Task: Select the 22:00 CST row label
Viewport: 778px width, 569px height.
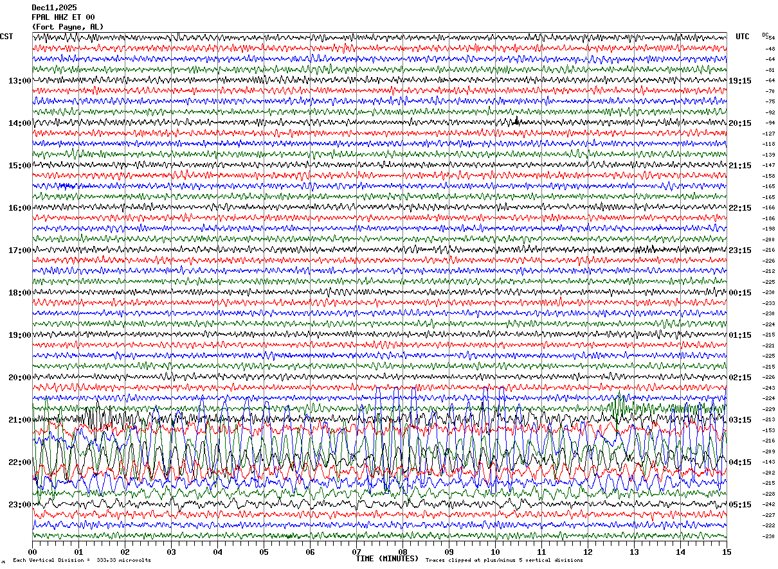Action: pos(20,462)
